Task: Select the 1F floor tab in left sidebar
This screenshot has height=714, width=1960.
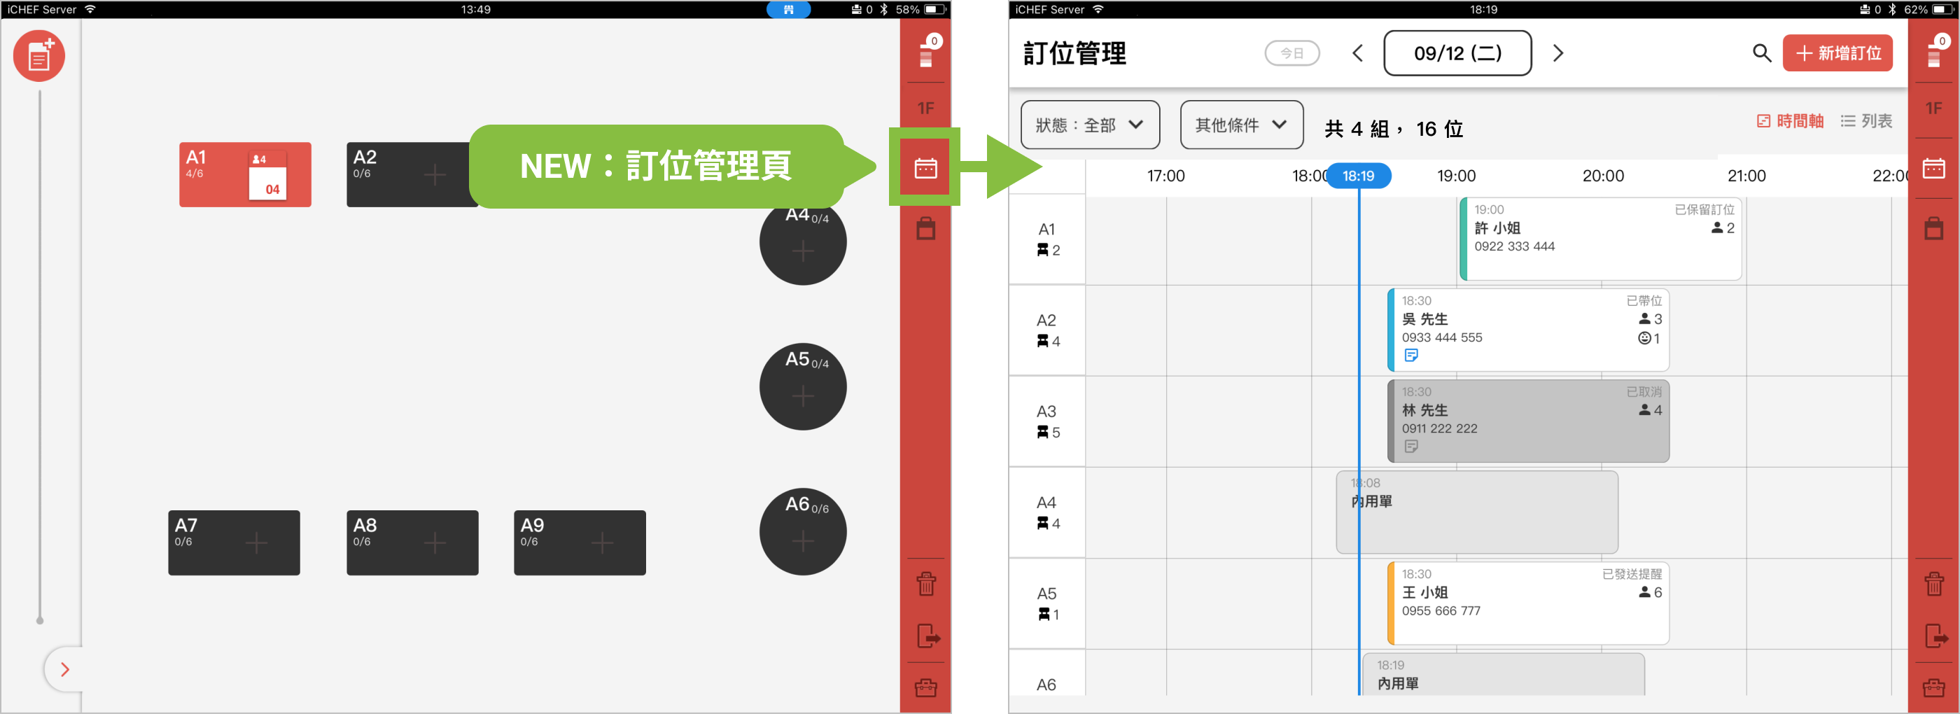Action: (925, 108)
